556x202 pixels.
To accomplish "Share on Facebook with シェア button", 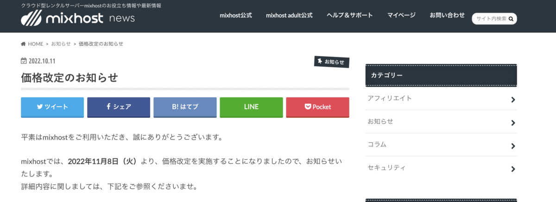I will point(119,107).
